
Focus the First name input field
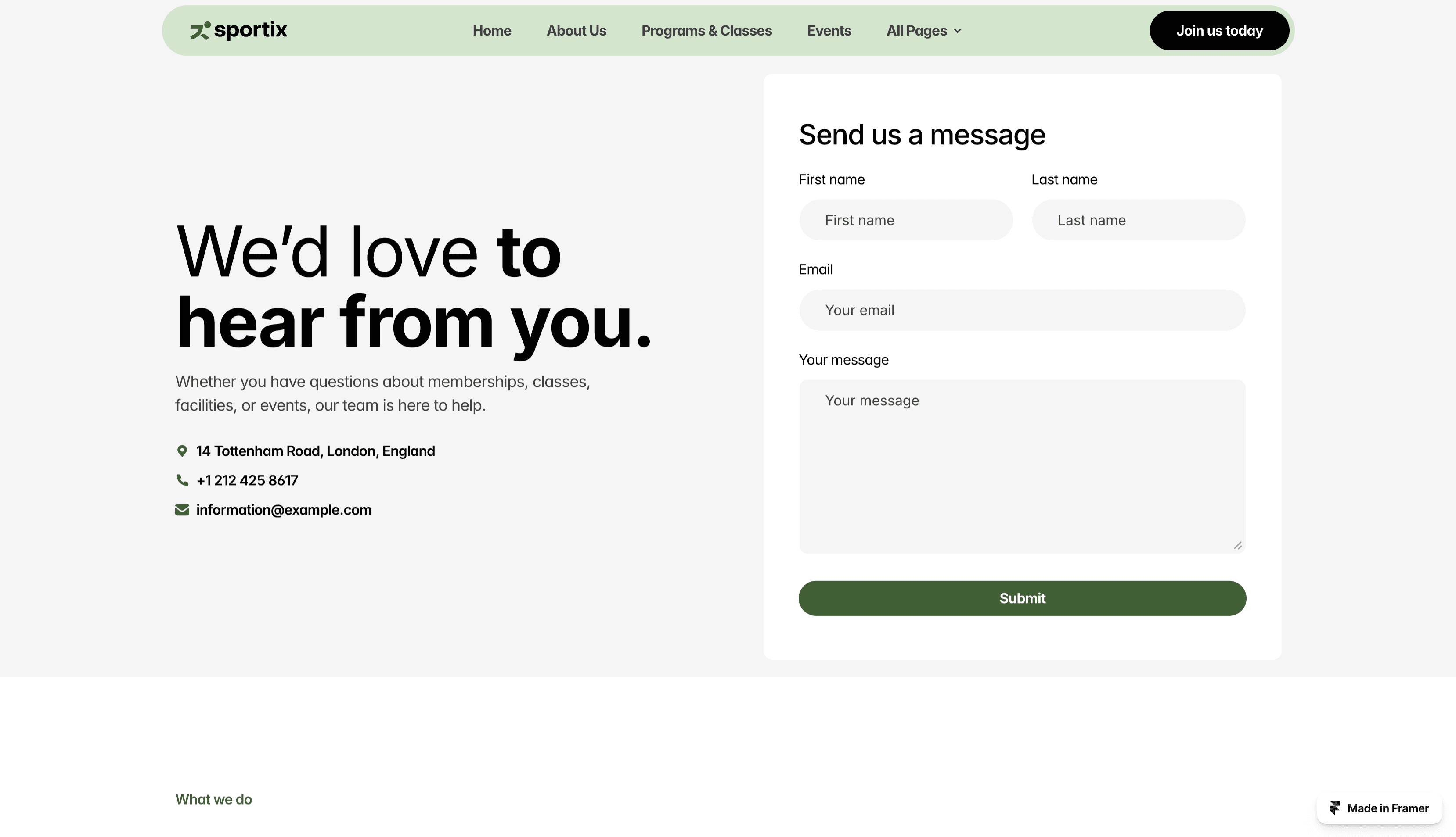tap(905, 220)
